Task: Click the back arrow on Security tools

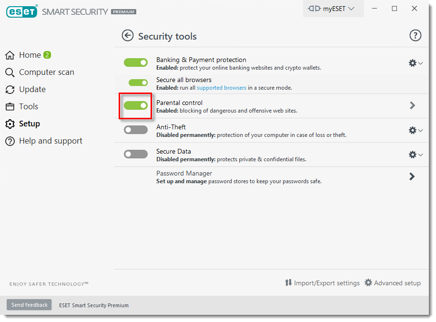Action: point(128,35)
